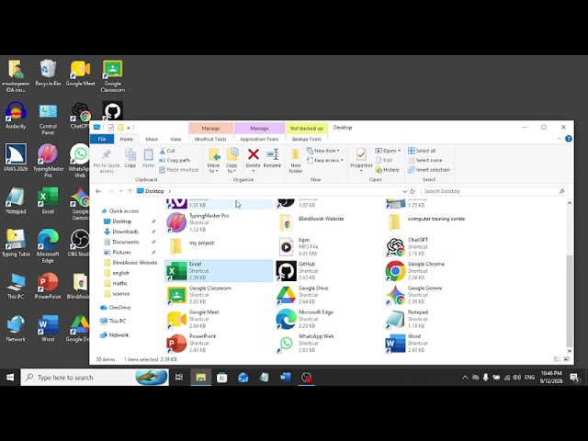Expand the Easy access dropdown
The width and height of the screenshot is (588, 441).
click(324, 160)
